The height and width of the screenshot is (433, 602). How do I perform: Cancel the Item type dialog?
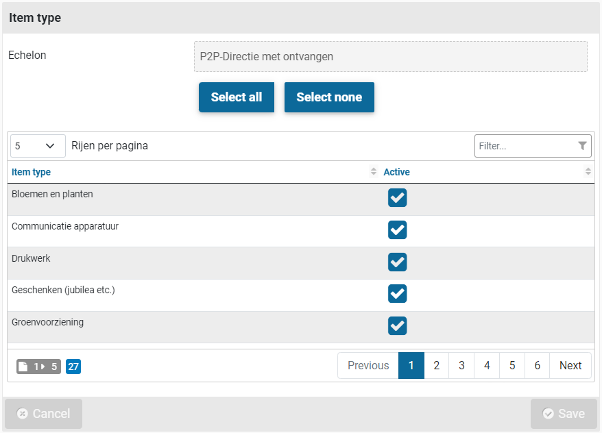coord(43,414)
